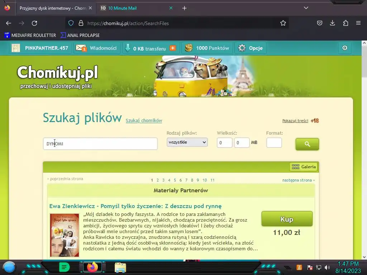Image resolution: width=367 pixels, height=275 pixels.
Task: Open the volume speaker tray icon
Action: 327,267
